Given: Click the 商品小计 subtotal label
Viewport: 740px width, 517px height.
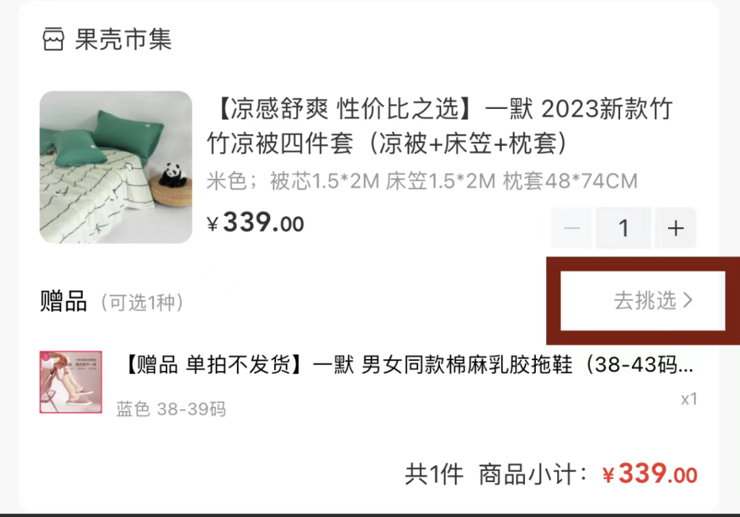Looking at the screenshot, I should point(532,474).
